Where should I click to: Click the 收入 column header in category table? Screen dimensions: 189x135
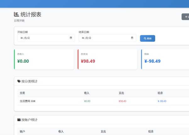point(87,93)
